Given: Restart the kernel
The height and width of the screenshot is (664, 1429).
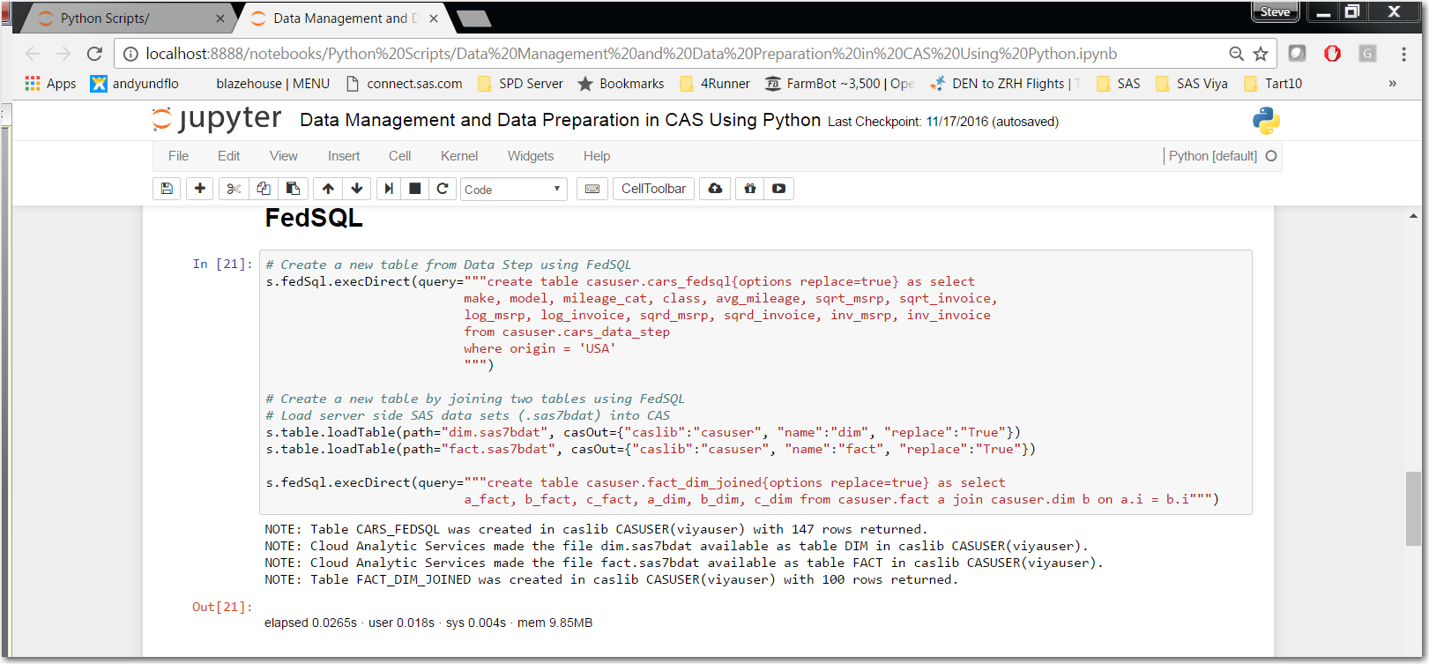Looking at the screenshot, I should pos(443,189).
